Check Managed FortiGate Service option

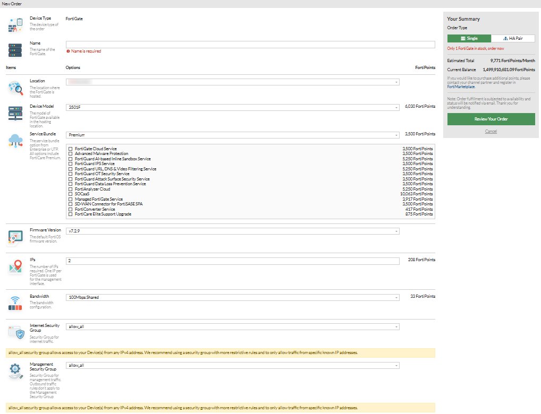point(70,199)
